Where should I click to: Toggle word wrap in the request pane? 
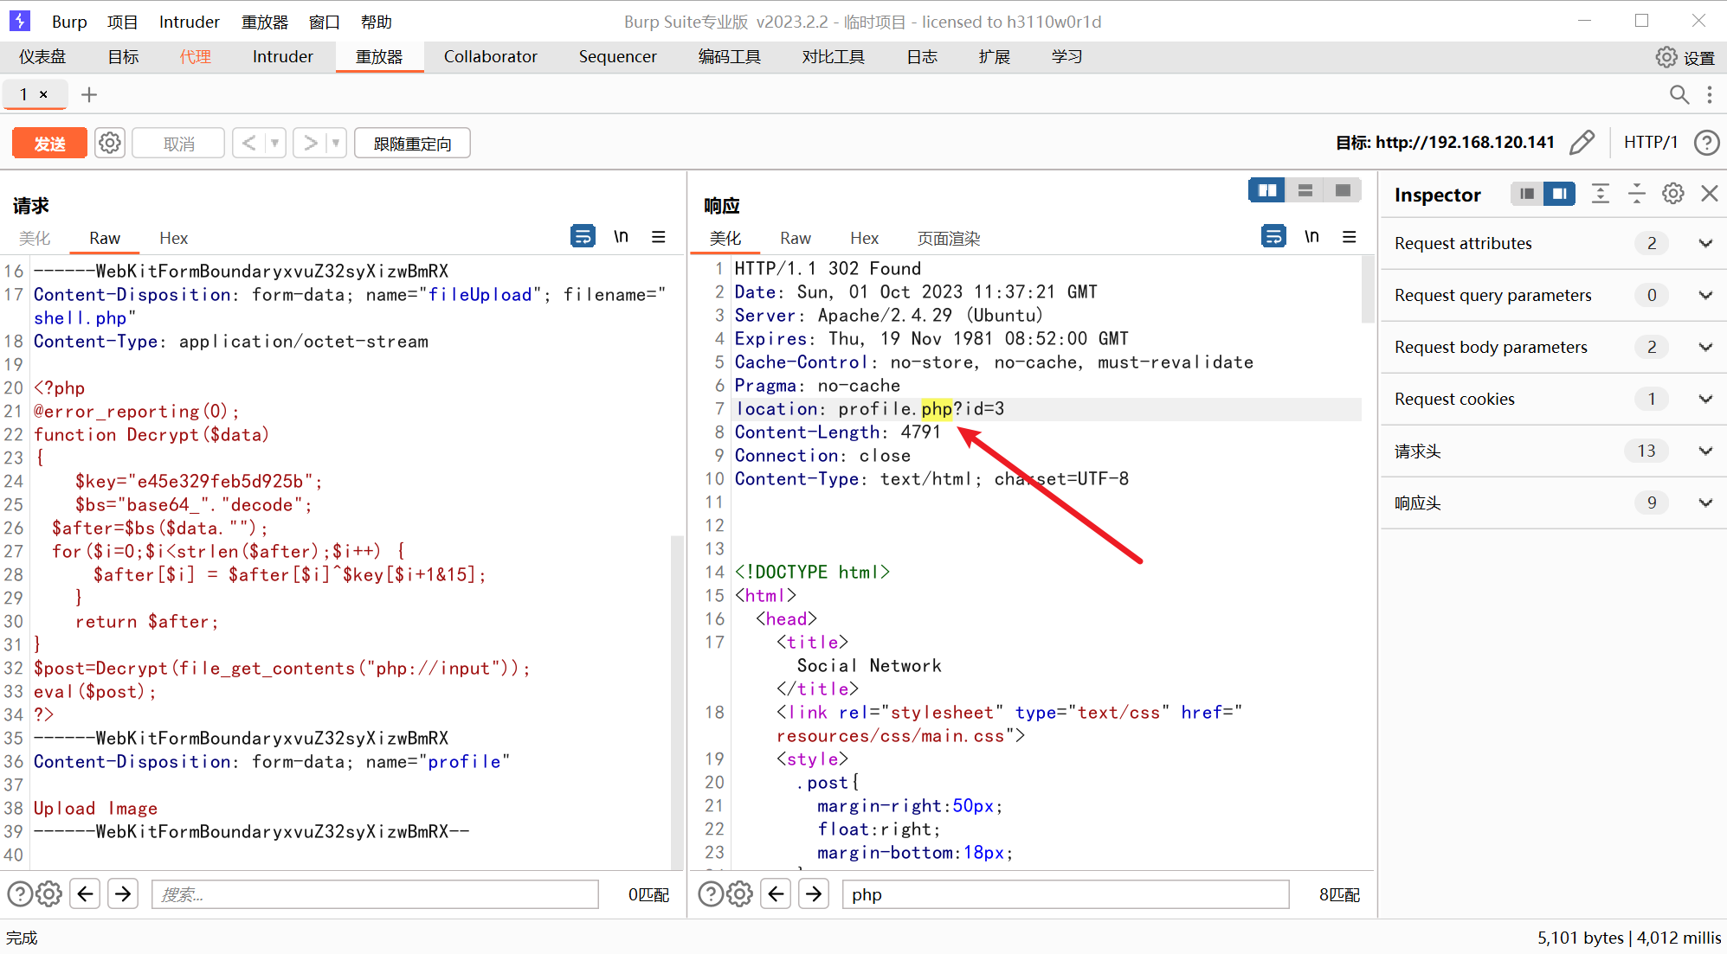pyautogui.click(x=583, y=236)
